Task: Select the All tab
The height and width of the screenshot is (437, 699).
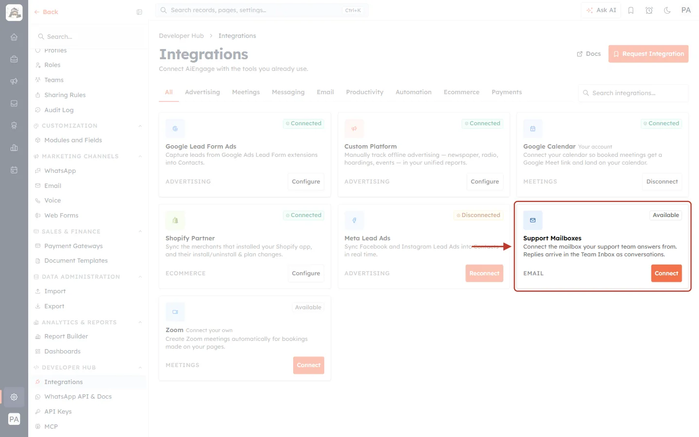Action: click(x=169, y=92)
